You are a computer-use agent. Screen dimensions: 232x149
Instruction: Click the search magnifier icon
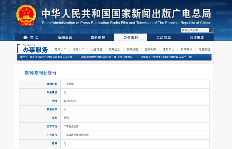tap(211, 30)
